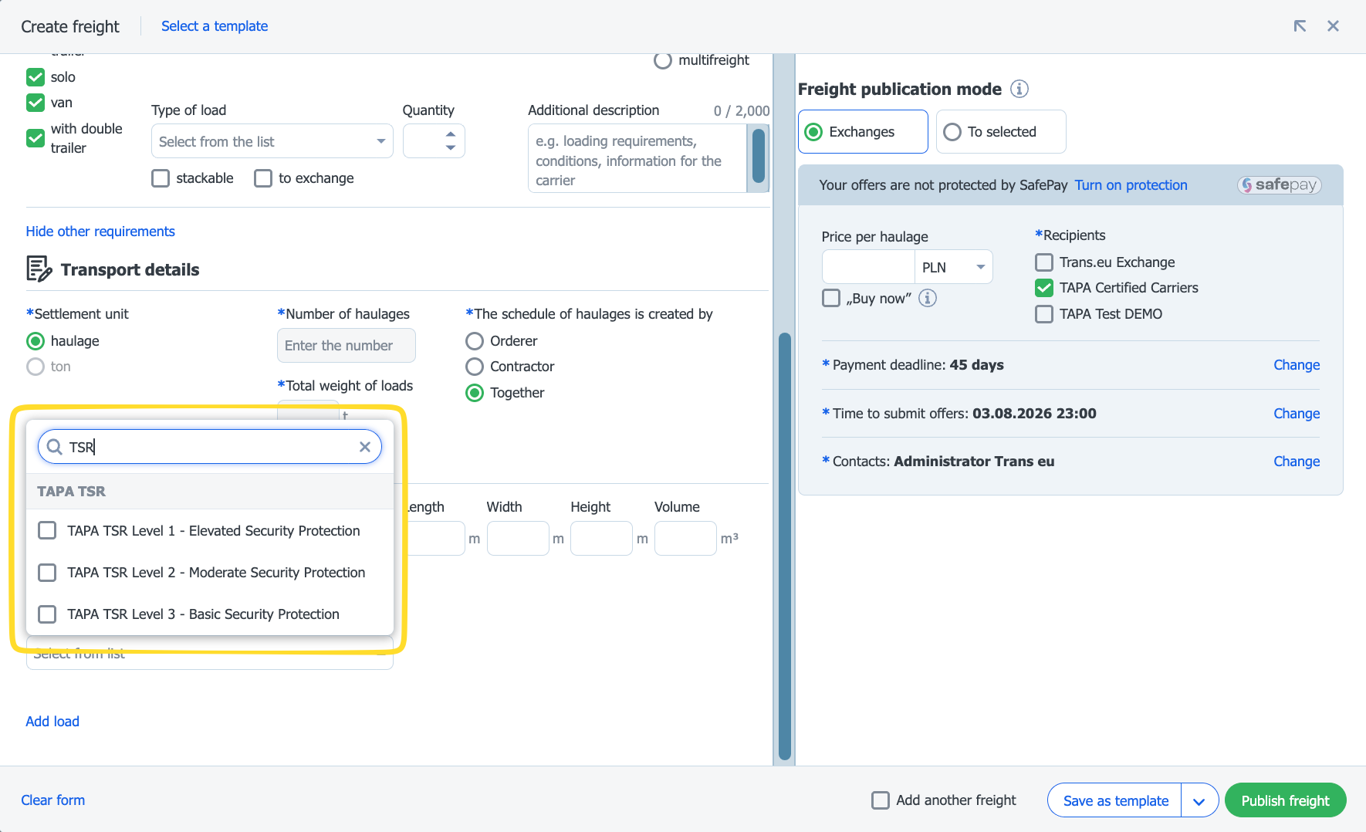Open the PLN currency dropdown
1366x832 pixels.
point(954,267)
